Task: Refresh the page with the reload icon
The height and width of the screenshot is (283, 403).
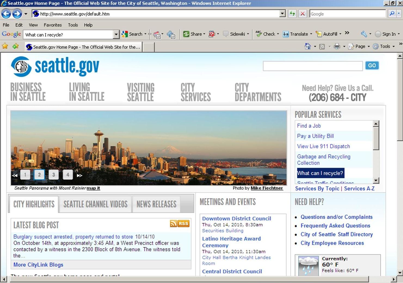Action: pos(292,14)
